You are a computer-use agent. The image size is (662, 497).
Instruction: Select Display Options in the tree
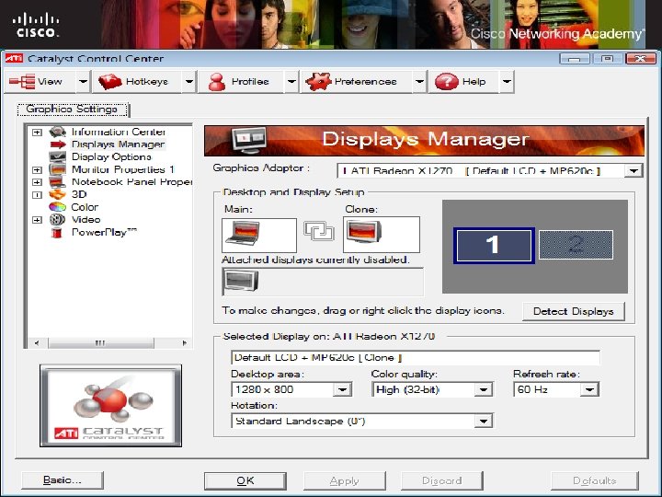coord(111,156)
